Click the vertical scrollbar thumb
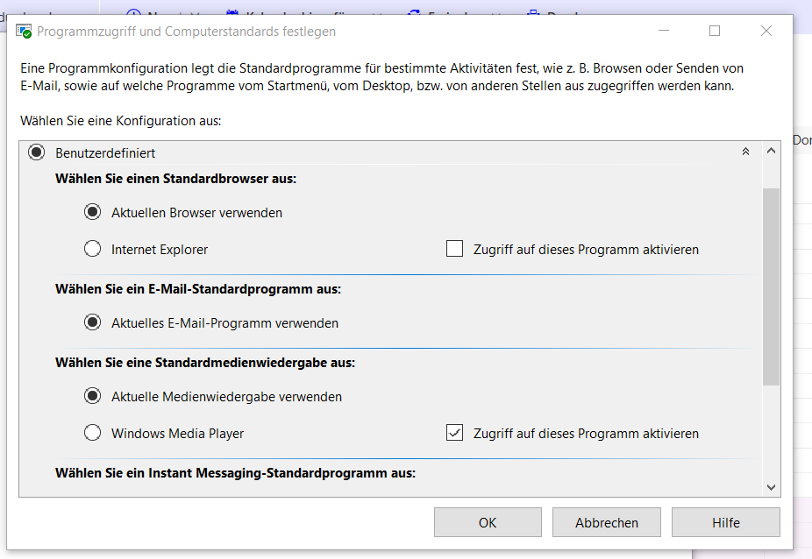Viewport: 812px width, 559px height. coord(771,287)
